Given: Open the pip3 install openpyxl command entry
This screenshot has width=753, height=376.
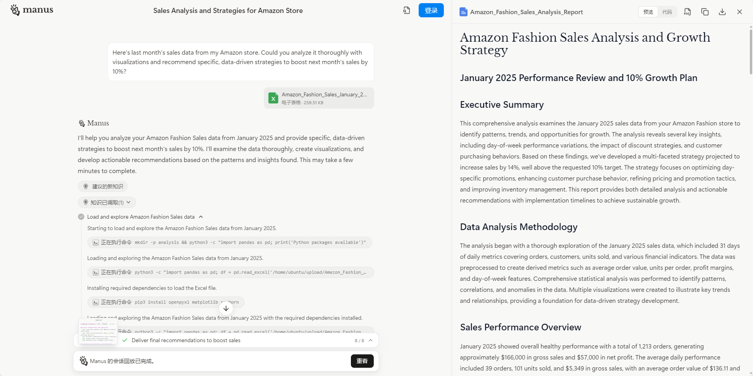Looking at the screenshot, I should (166, 302).
